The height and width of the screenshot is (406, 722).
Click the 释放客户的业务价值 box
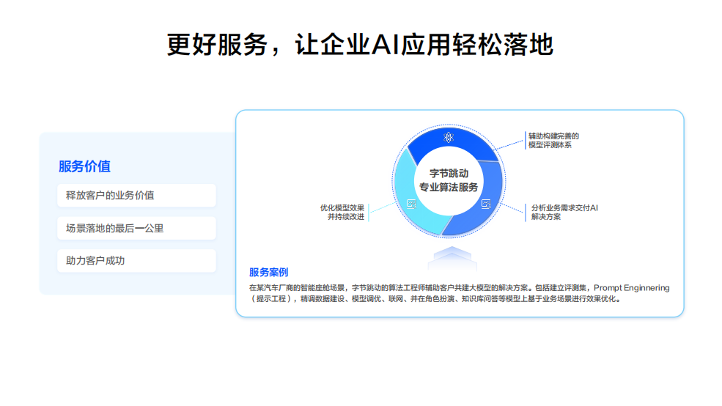(136, 196)
